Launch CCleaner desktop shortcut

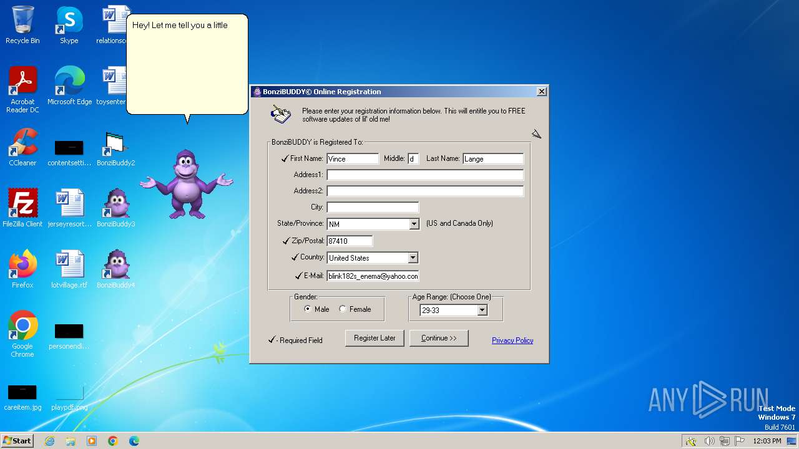click(22, 147)
